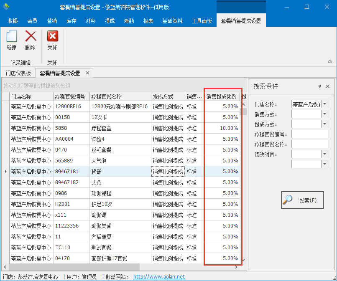Viewport: 337px width, 281px height.
Task: Open the 营销 menu
Action: click(52, 21)
